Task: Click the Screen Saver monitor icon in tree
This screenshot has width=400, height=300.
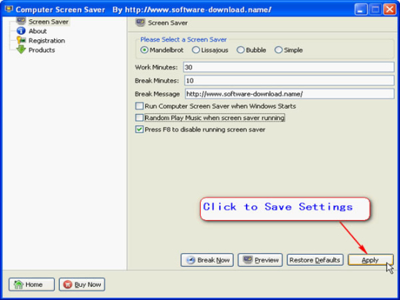Action: [x=21, y=21]
